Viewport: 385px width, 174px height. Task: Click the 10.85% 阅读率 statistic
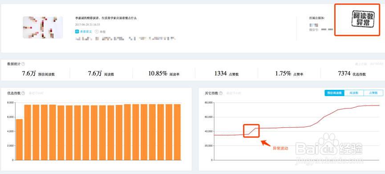click(164, 73)
